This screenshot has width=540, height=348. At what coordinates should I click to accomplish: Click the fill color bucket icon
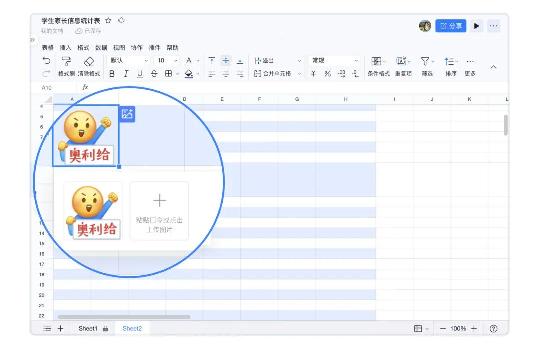coord(188,74)
